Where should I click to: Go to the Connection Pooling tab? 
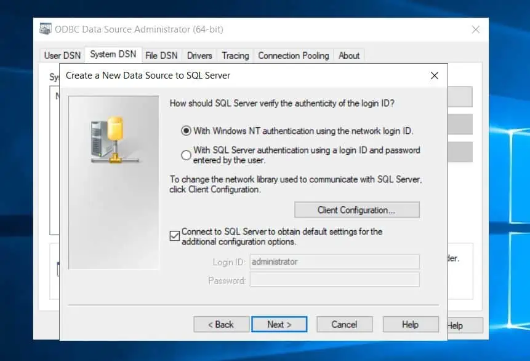[294, 56]
